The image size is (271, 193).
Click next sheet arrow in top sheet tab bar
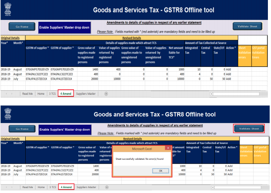(12, 94)
